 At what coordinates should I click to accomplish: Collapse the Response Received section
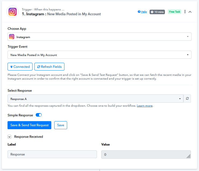[x=9, y=137]
